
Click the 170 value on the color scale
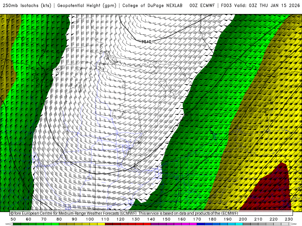pyautogui.click(x=197, y=219)
